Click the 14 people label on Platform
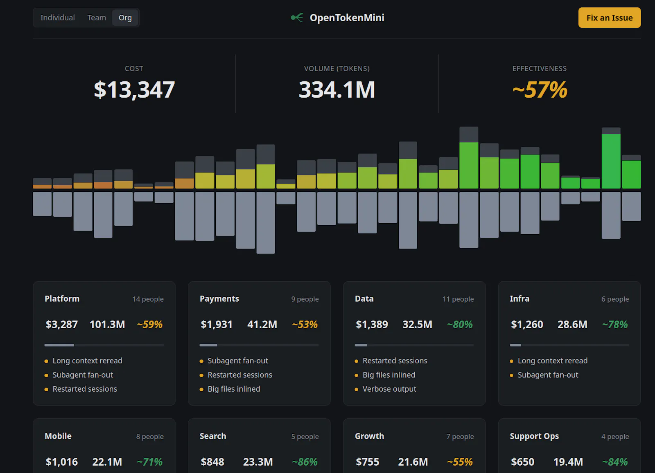Image resolution: width=655 pixels, height=473 pixels. click(148, 299)
